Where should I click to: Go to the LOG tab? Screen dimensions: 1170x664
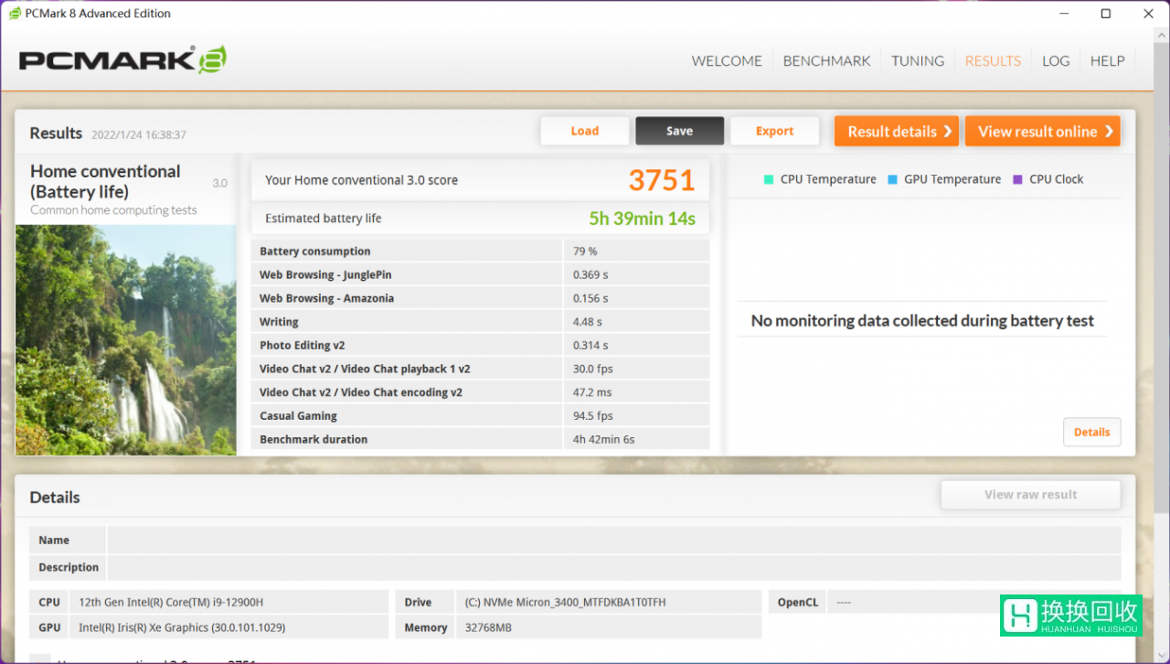1056,60
